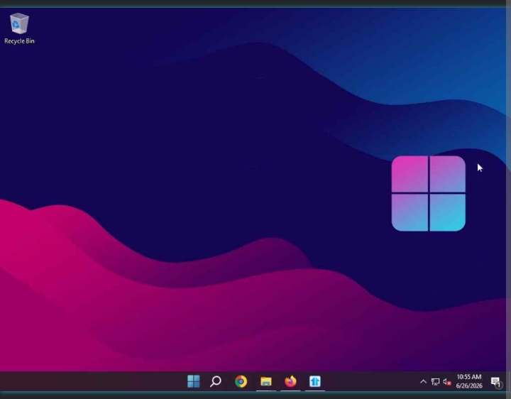Open the blue arrows app on taskbar
This screenshot has width=511, height=399.
[315, 381]
